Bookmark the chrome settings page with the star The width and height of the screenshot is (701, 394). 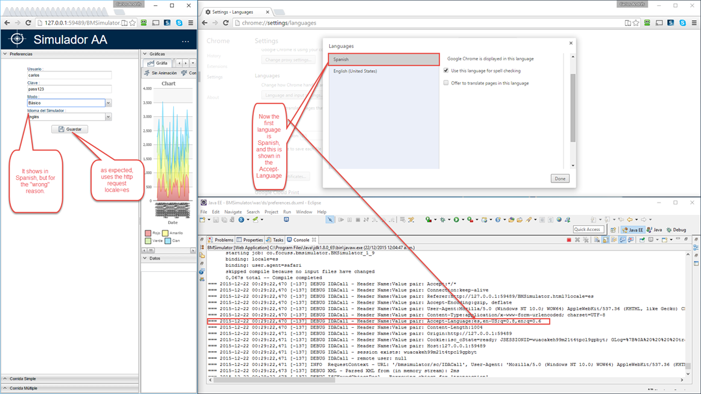[635, 23]
